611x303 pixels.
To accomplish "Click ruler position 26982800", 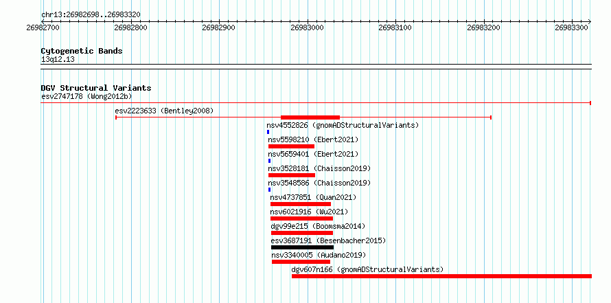I will click(x=131, y=28).
